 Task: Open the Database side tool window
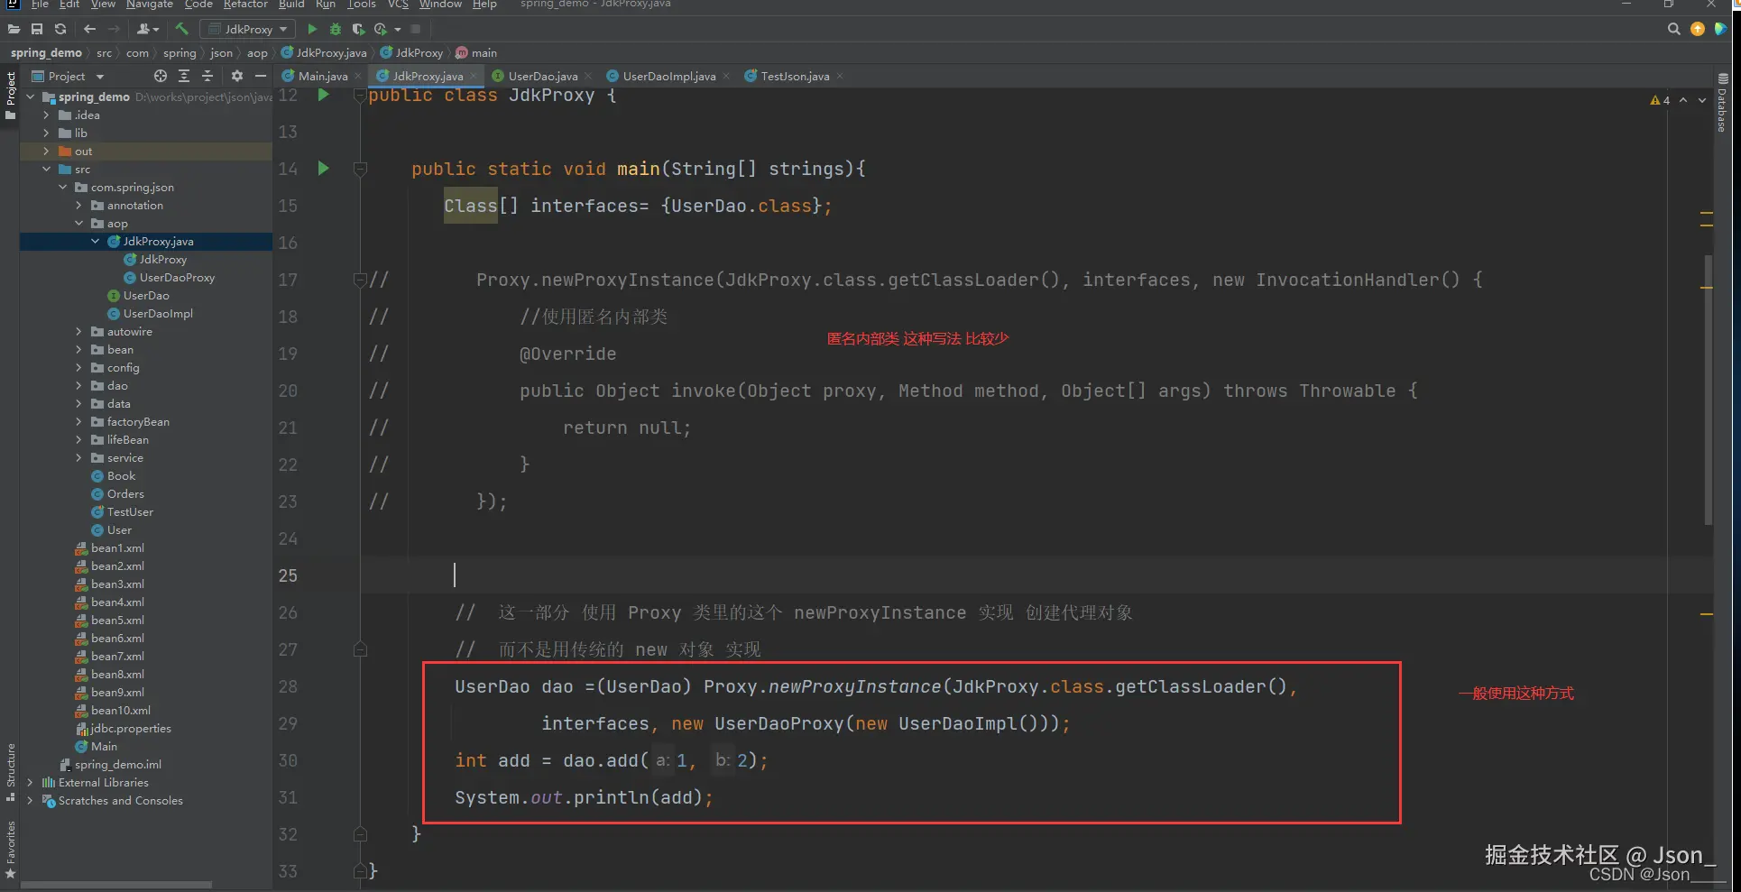click(1722, 104)
